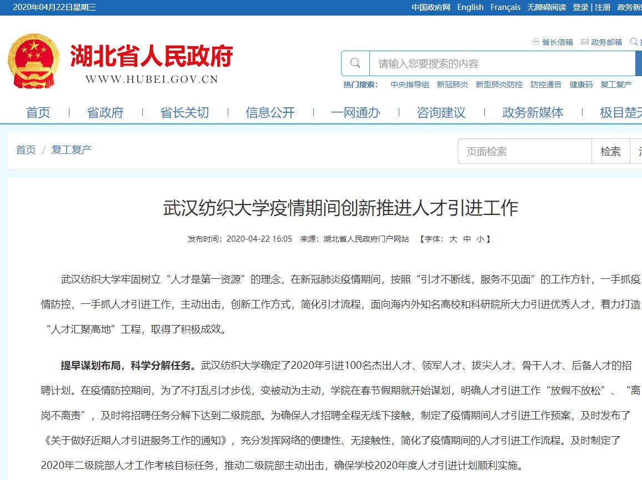This screenshot has width=642, height=480.
Task: Open the 信息公开 navigation tab
Action: point(270,112)
